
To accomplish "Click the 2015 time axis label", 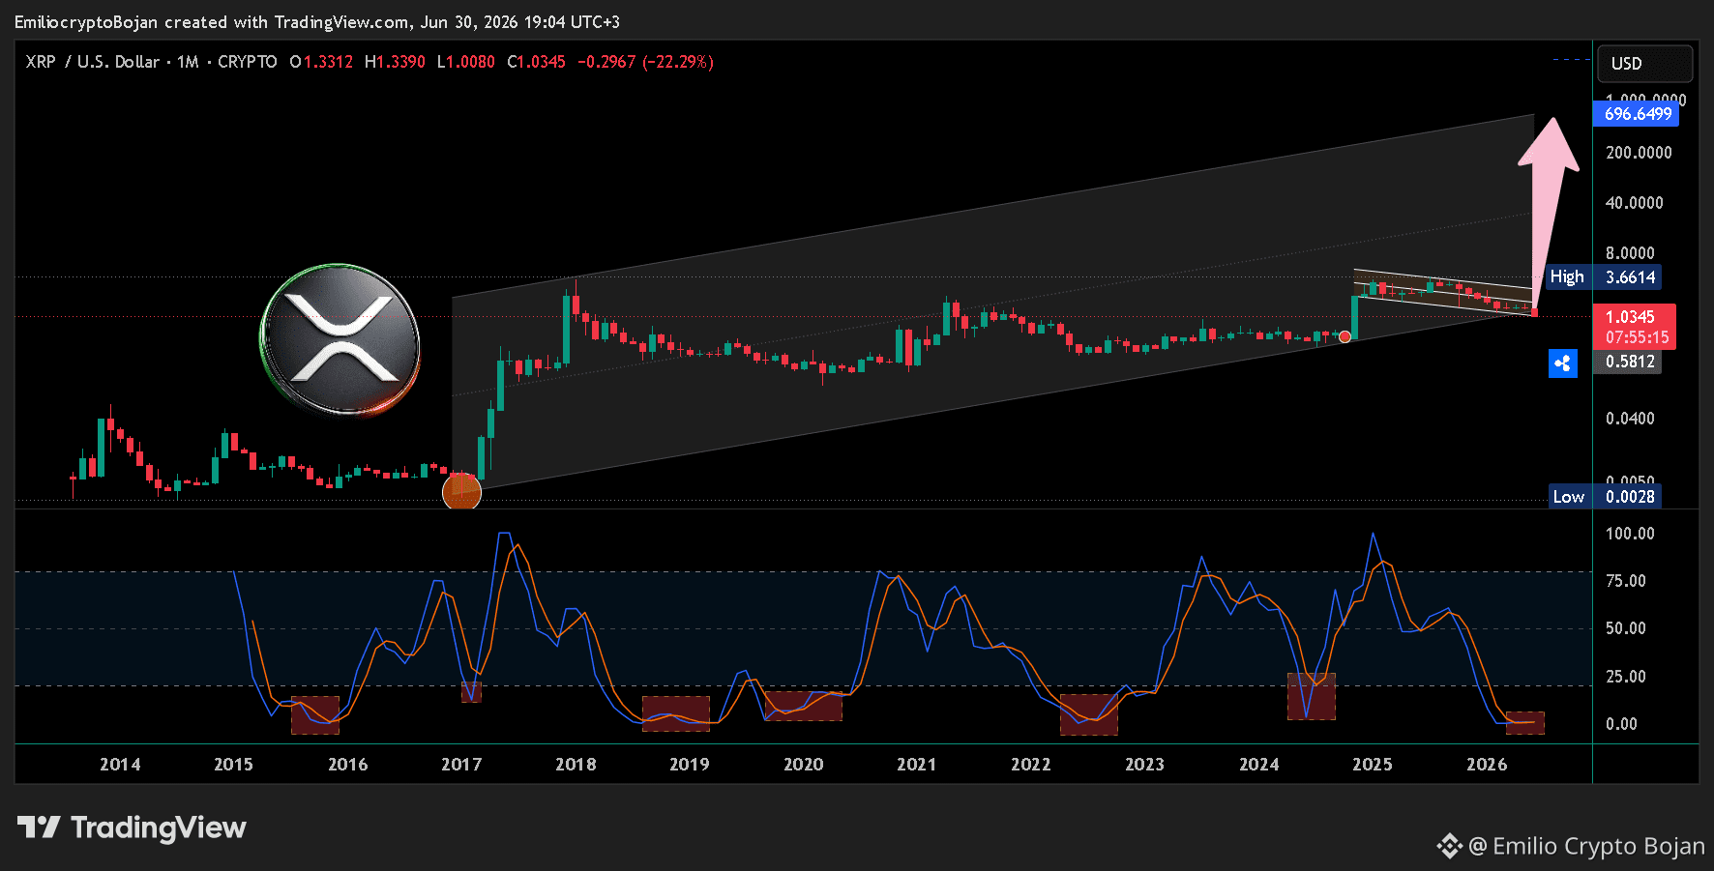I will point(233,765).
